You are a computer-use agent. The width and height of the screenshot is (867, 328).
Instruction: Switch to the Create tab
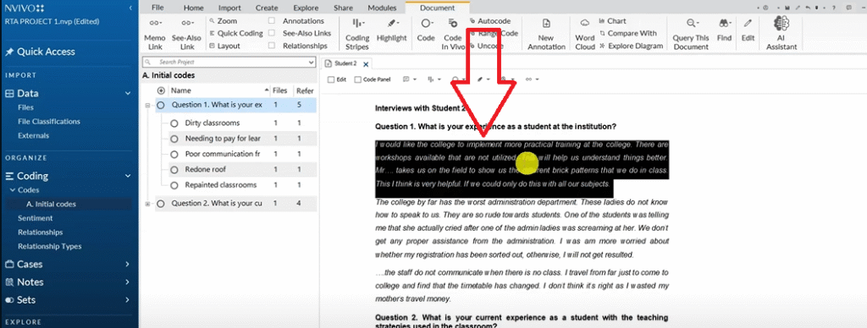(x=267, y=8)
